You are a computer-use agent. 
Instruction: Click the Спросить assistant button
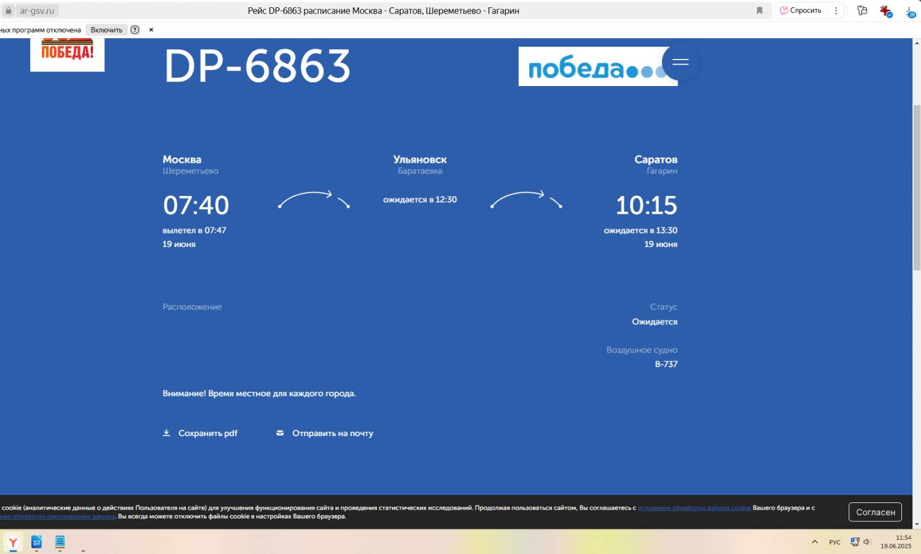[x=801, y=10]
